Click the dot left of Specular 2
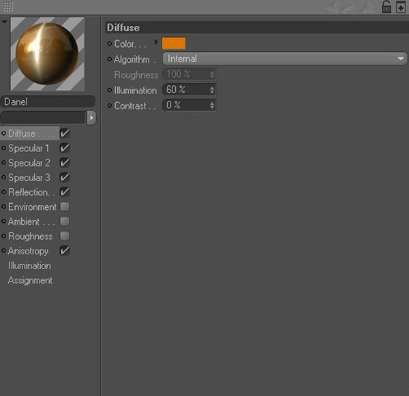Viewport: 409px width, 396px height. 3,162
